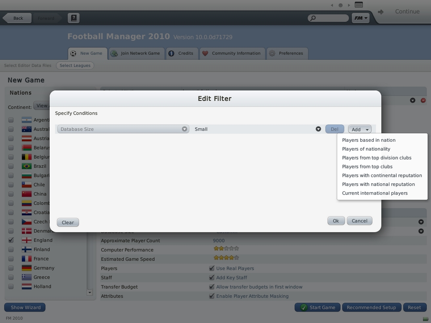Image resolution: width=431 pixels, height=323 pixels.
Task: Click the magnifying glass search icon
Action: [x=313, y=18]
